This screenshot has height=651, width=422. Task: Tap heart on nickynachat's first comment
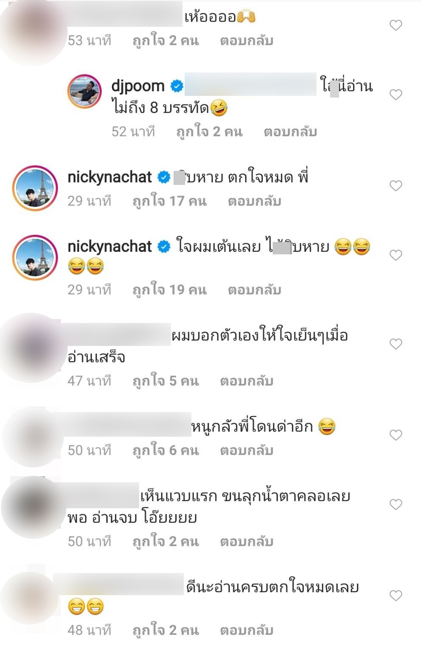click(x=396, y=186)
